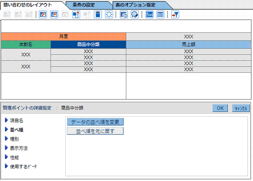Click the first active expand-arrows window icon
The image size is (253, 181).
point(43,14)
